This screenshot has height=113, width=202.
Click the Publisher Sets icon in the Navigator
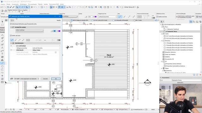point(200,22)
